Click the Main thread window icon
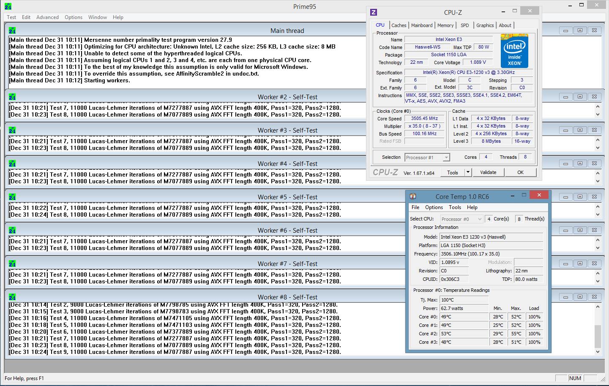Image resolution: width=609 pixels, height=386 pixels. [x=12, y=30]
